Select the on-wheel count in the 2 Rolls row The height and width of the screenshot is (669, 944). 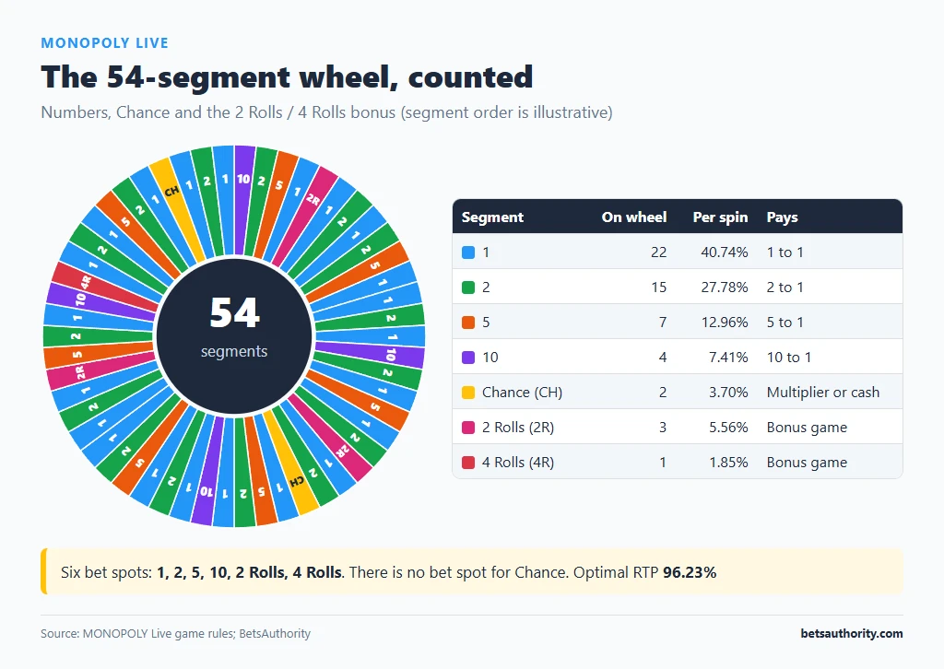[663, 428]
